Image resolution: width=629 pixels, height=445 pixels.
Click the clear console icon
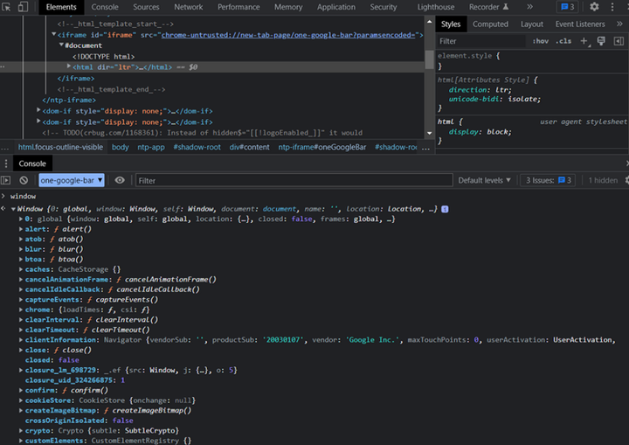coord(24,180)
